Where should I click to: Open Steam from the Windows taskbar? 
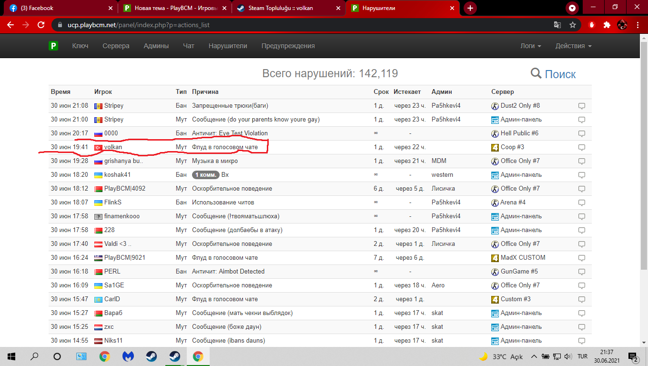(151, 356)
